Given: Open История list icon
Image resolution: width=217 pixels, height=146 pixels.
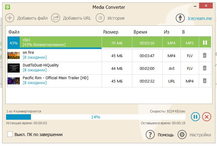Looking at the screenshot, I should point(100,18).
